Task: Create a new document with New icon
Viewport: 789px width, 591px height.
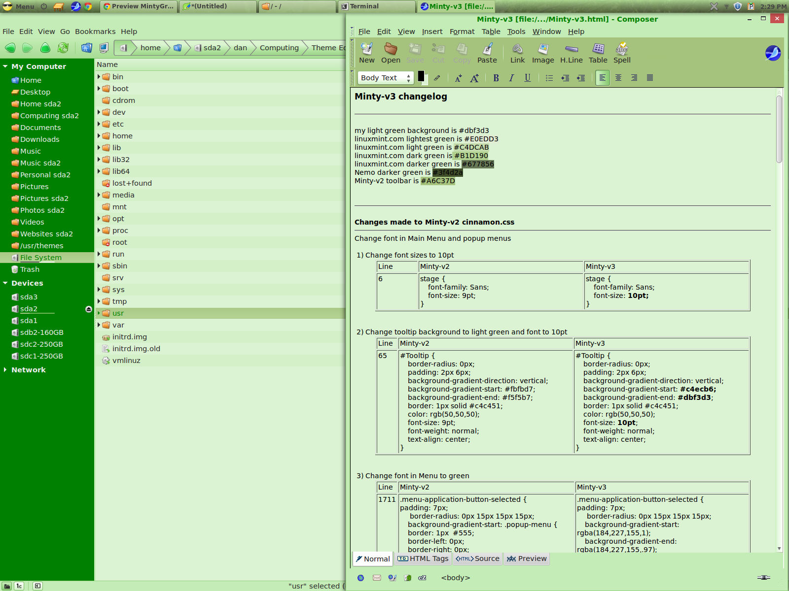Action: (366, 53)
